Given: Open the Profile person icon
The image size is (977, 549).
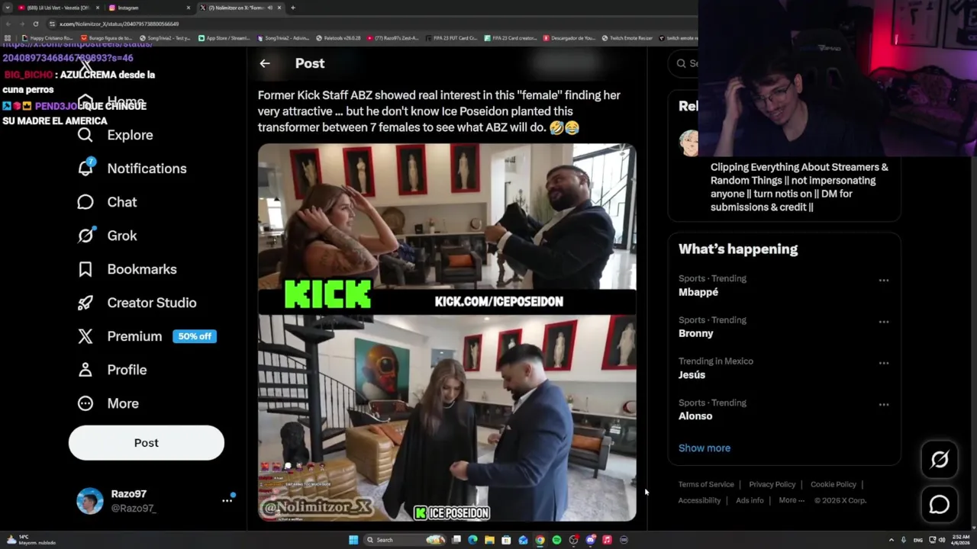Looking at the screenshot, I should pos(85,370).
